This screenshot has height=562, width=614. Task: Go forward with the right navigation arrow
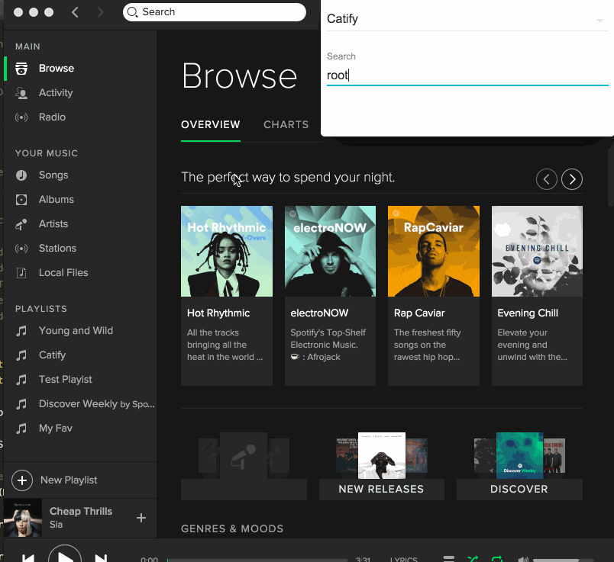click(100, 12)
